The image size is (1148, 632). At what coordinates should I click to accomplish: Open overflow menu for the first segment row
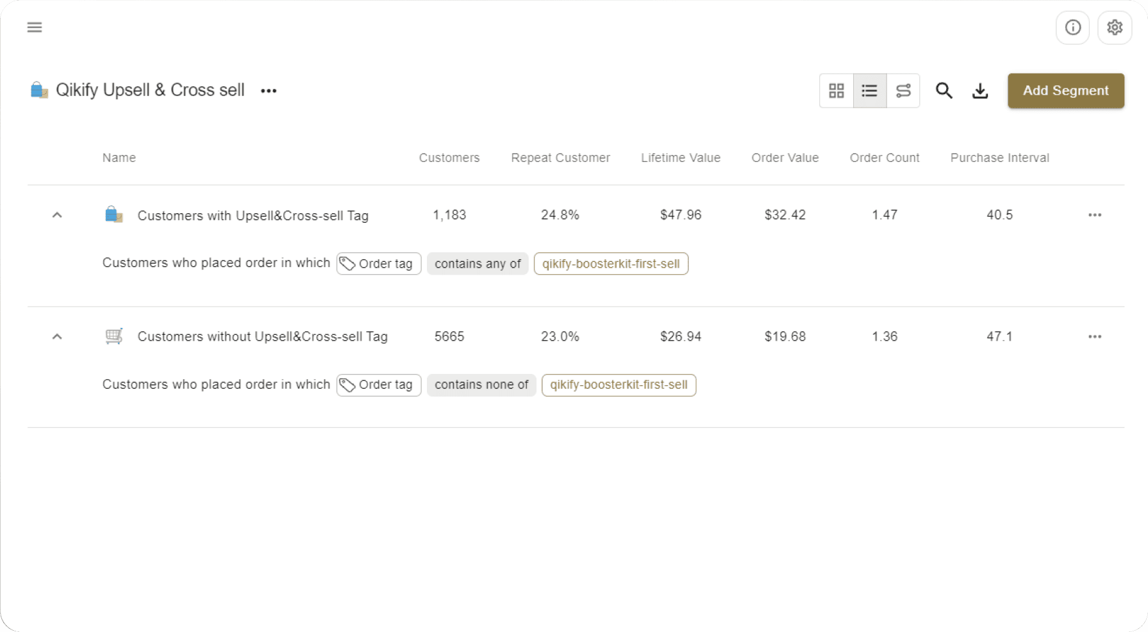[1095, 215]
